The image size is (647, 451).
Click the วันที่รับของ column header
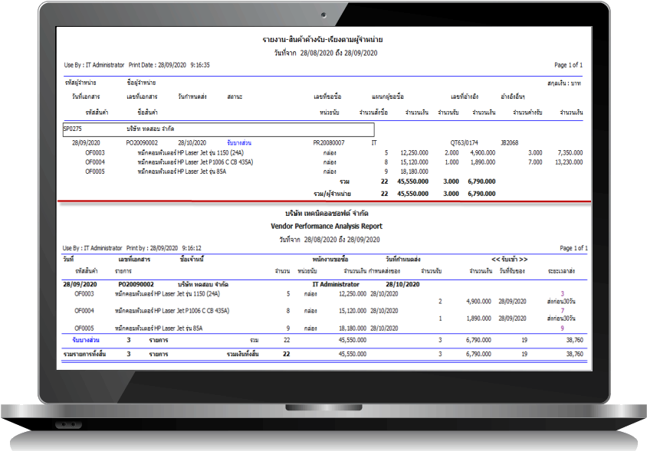512,271
